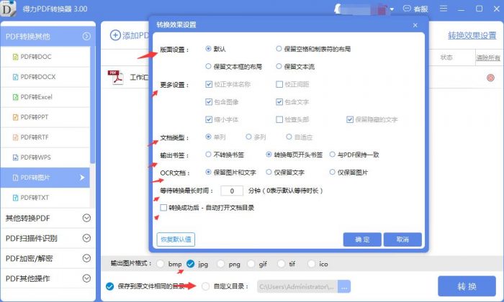Confirm settings with 确定 button

pos(362,239)
